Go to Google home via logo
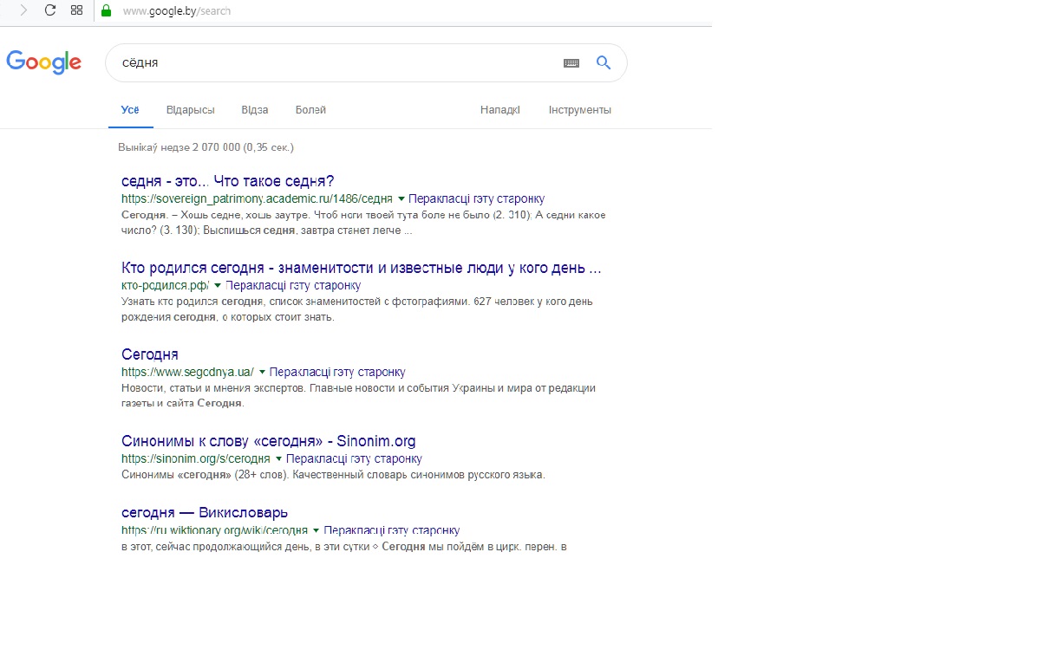 coord(43,62)
